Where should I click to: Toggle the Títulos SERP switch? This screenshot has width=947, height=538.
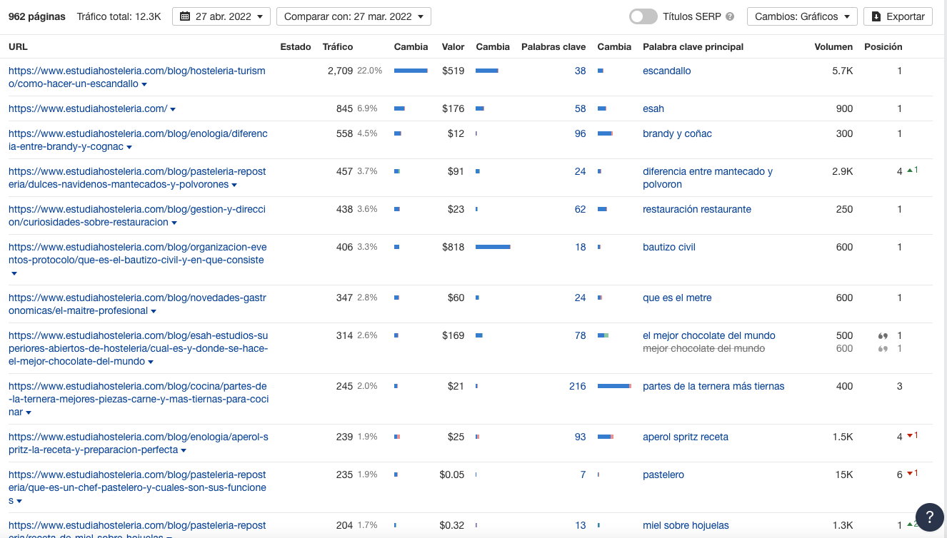tap(643, 16)
